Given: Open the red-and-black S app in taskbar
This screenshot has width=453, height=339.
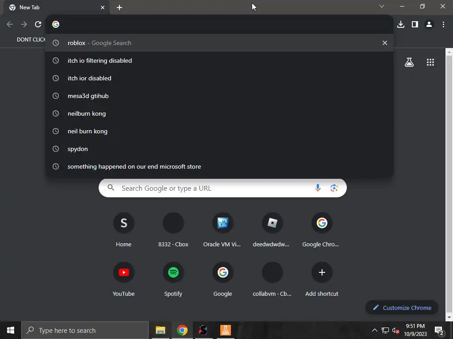Looking at the screenshot, I should [203, 330].
